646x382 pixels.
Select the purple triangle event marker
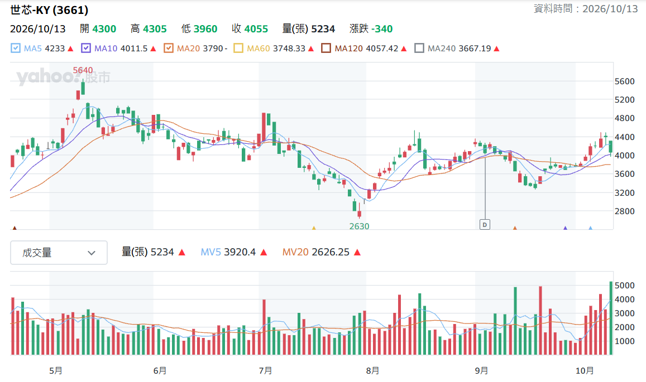565,228
